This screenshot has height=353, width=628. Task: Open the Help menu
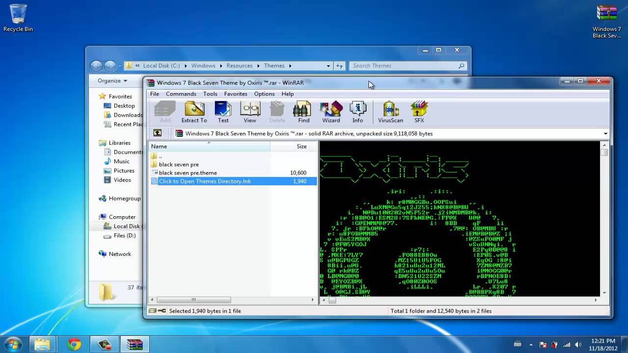click(288, 94)
